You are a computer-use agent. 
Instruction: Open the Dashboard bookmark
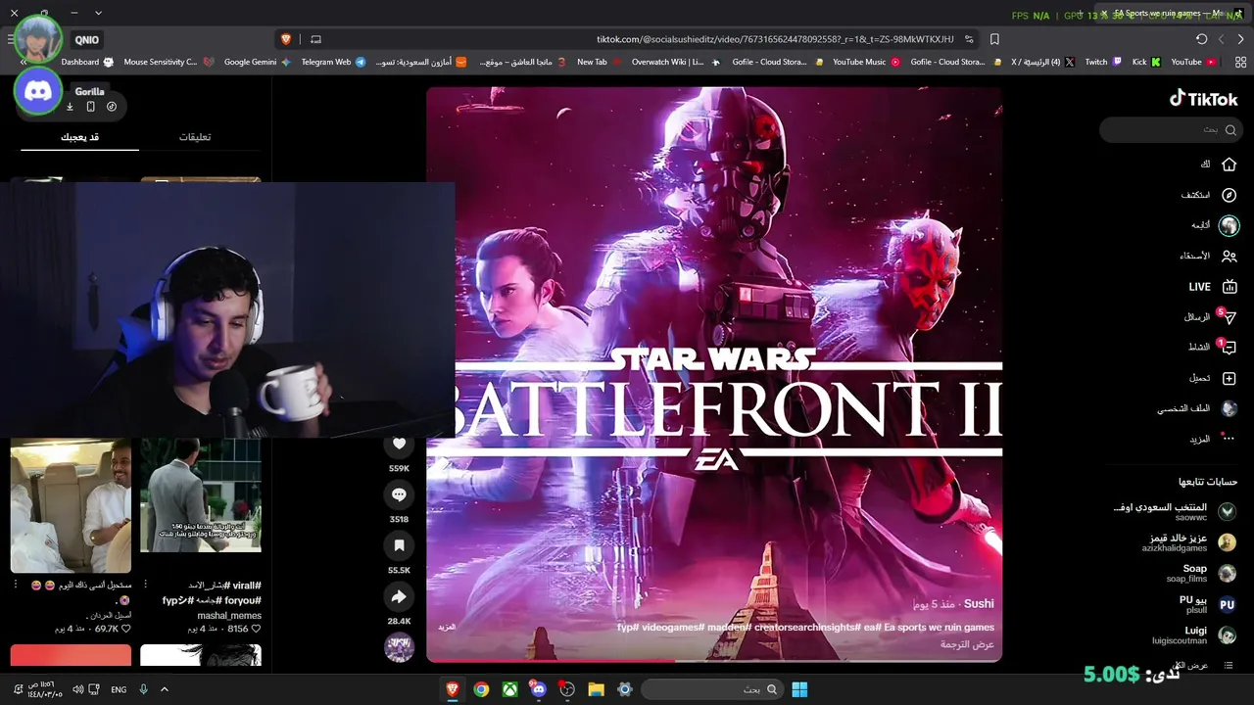pyautogui.click(x=87, y=62)
